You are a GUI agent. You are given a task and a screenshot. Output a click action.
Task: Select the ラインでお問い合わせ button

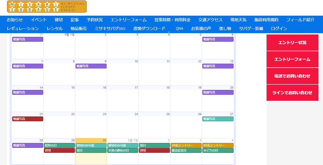pyautogui.click(x=292, y=93)
